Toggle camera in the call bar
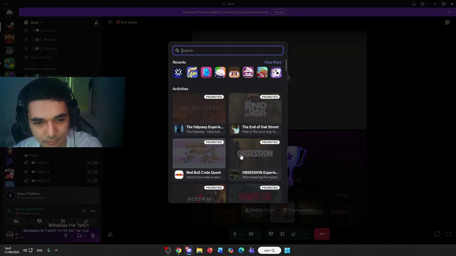456x256 pixels. click(251, 234)
